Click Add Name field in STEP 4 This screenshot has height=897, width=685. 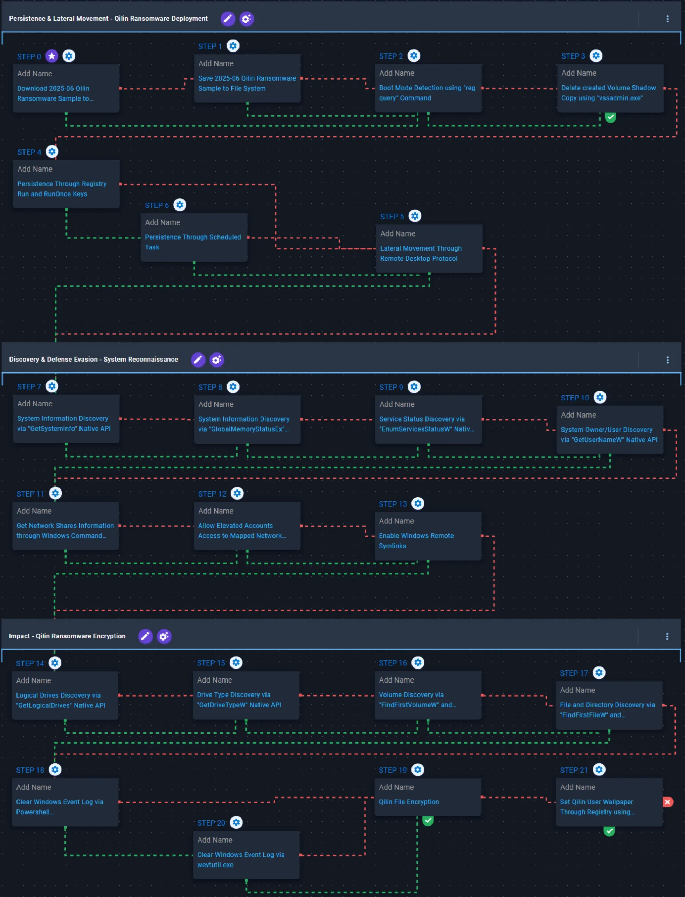tap(35, 169)
